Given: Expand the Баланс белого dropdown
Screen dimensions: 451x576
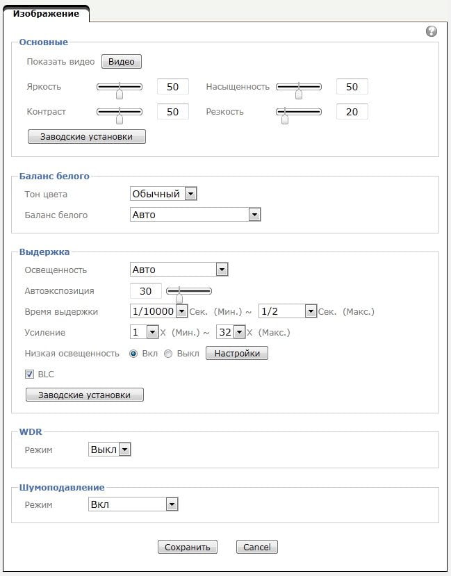Looking at the screenshot, I should pyautogui.click(x=195, y=215).
